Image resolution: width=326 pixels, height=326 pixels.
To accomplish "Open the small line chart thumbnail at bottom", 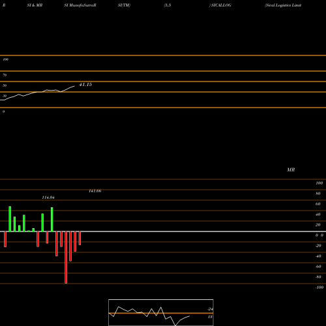I will point(161,312).
